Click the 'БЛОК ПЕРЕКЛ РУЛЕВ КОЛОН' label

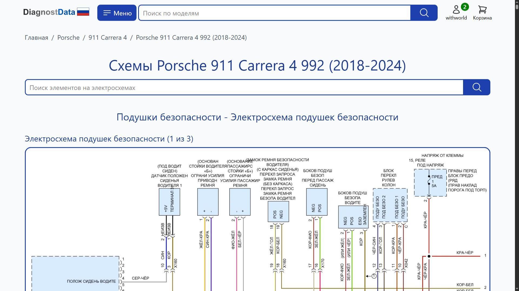click(x=388, y=178)
